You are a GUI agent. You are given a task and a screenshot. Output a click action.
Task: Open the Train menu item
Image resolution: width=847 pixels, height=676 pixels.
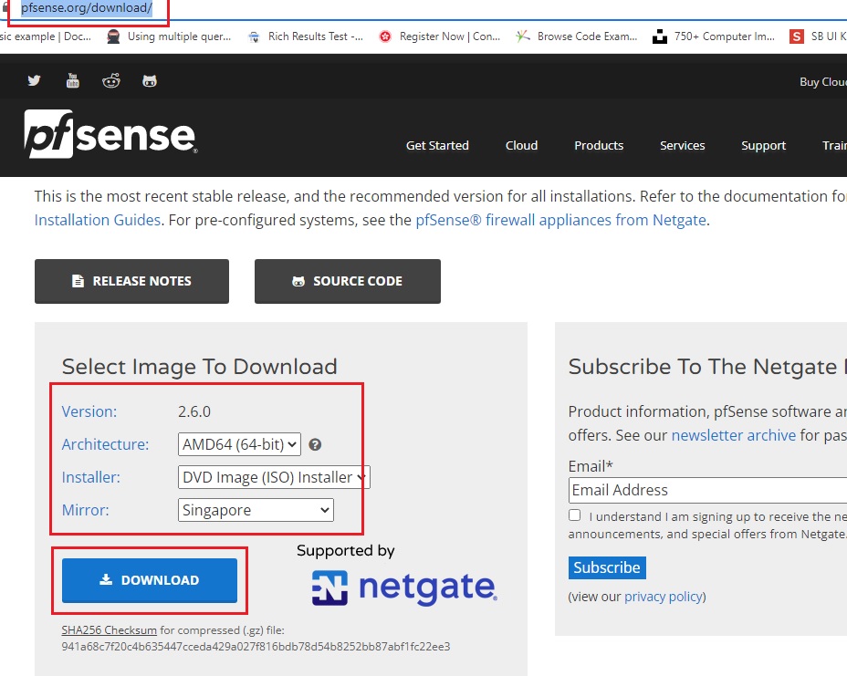(834, 145)
